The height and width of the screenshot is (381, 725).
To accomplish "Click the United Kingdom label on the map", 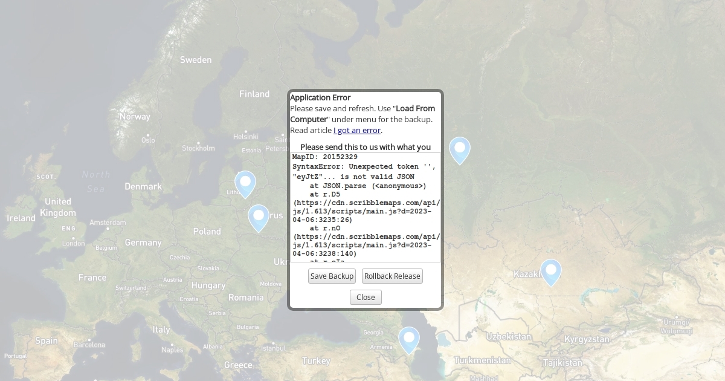I will click(58, 207).
